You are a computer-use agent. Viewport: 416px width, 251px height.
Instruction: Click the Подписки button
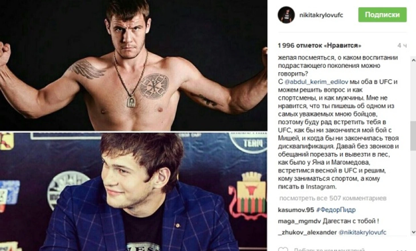tap(382, 15)
